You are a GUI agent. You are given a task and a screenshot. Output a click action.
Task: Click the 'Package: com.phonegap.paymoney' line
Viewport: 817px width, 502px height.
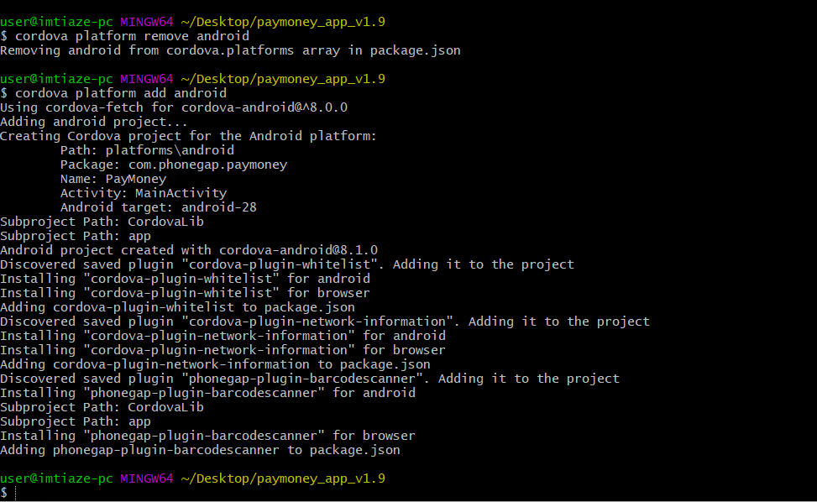(173, 165)
